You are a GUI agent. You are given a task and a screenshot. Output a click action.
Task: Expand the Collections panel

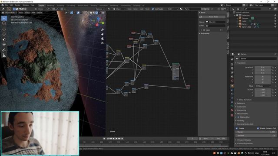[242, 107]
